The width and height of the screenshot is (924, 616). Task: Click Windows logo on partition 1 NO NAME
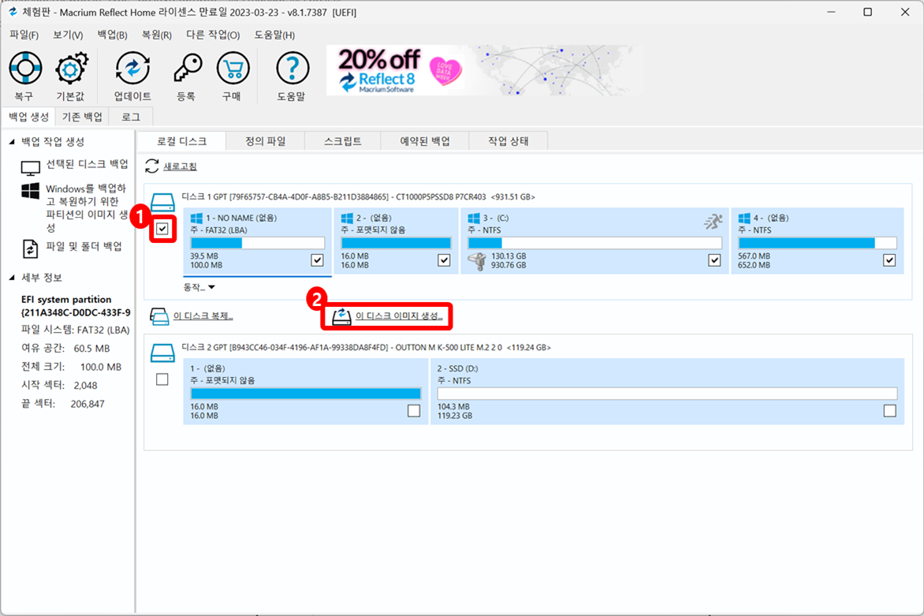196,218
